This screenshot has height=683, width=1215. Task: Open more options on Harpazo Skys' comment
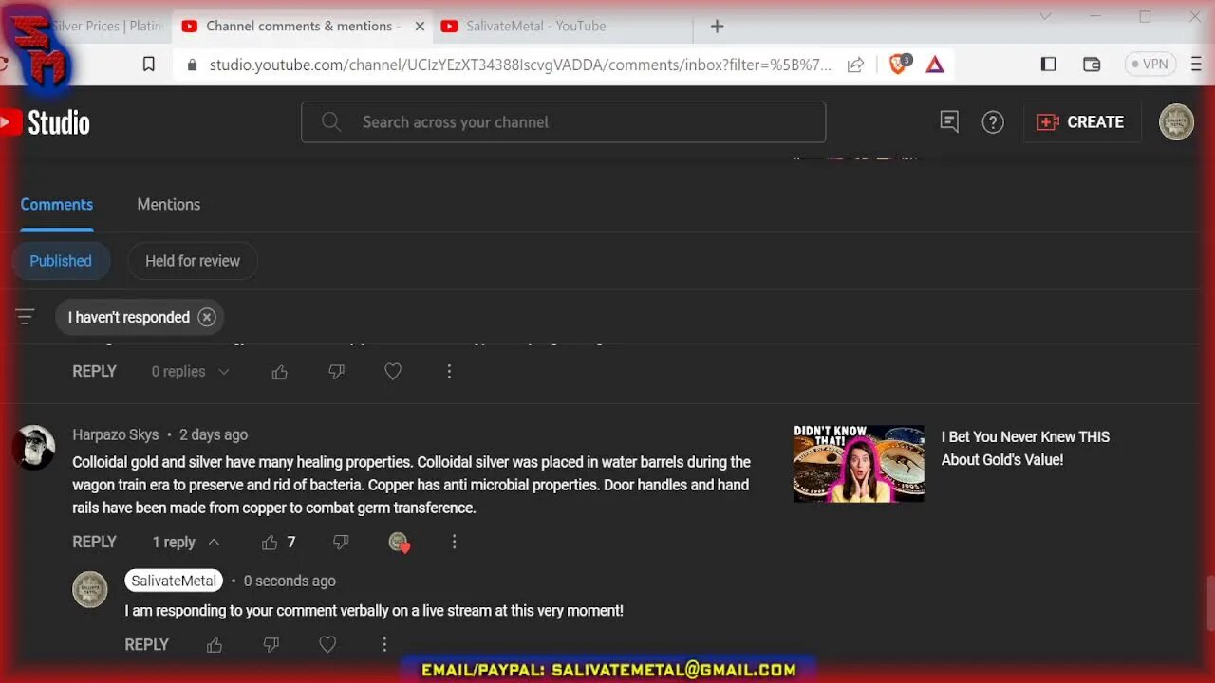click(454, 542)
